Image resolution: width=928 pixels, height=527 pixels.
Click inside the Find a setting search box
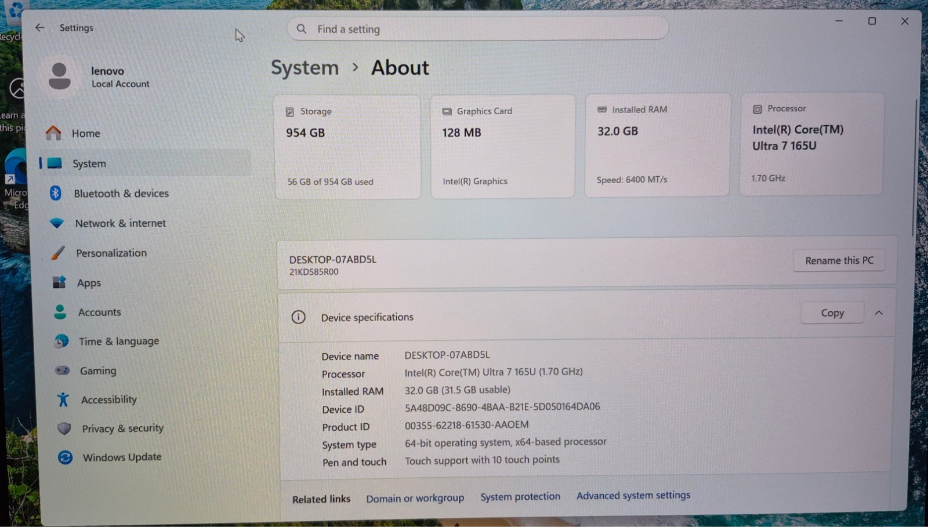[477, 28]
